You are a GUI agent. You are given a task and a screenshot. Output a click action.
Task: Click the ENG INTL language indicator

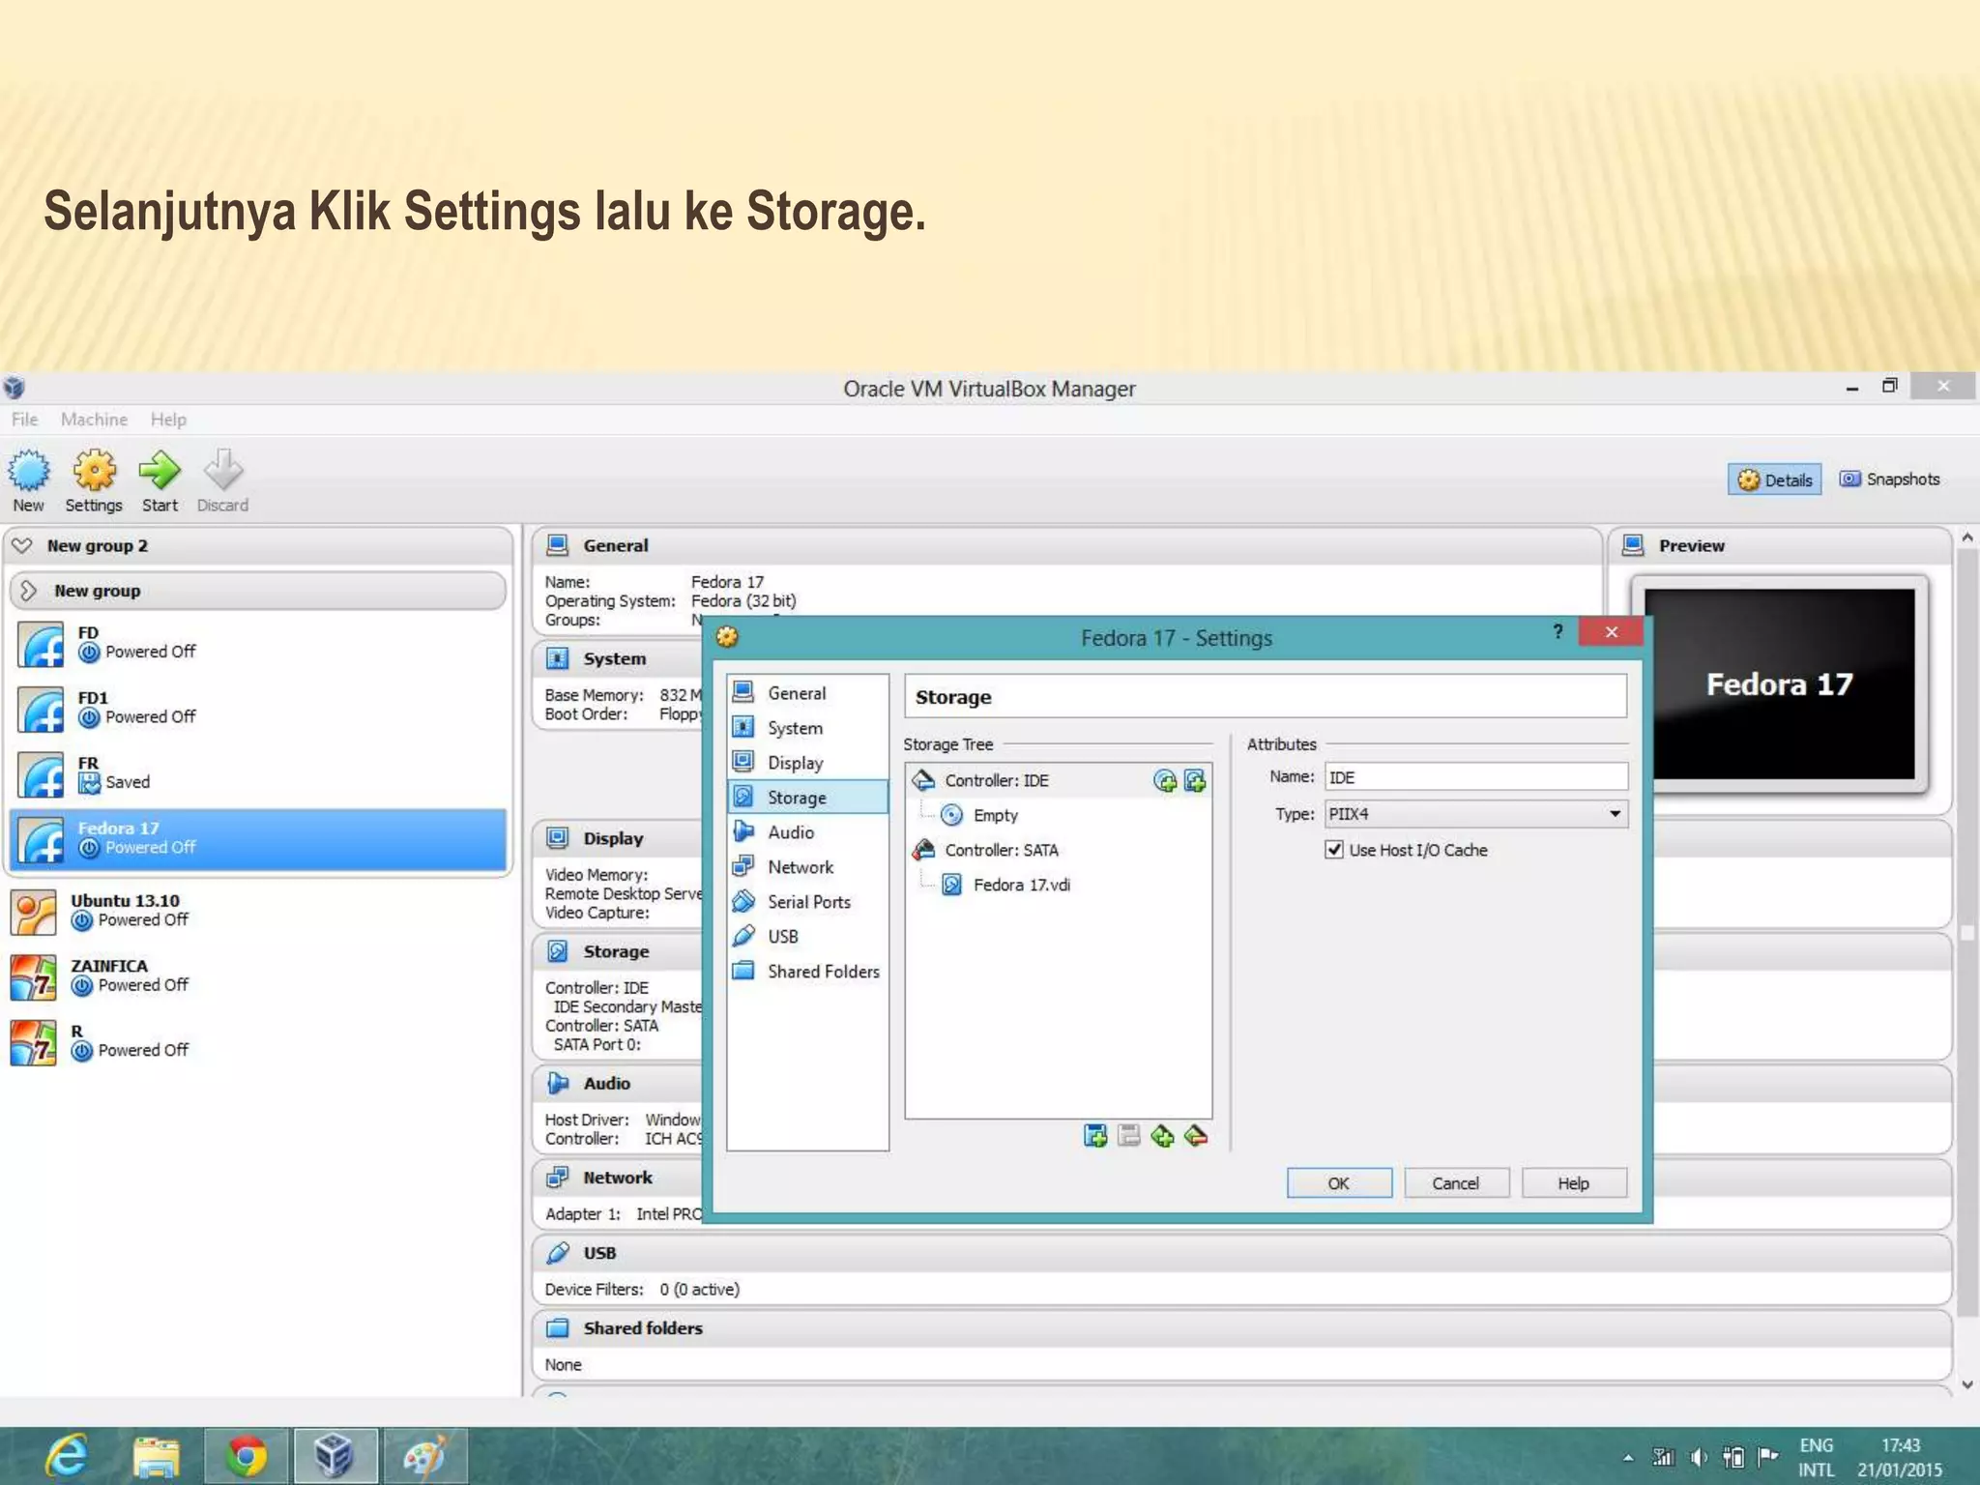1816,1457
